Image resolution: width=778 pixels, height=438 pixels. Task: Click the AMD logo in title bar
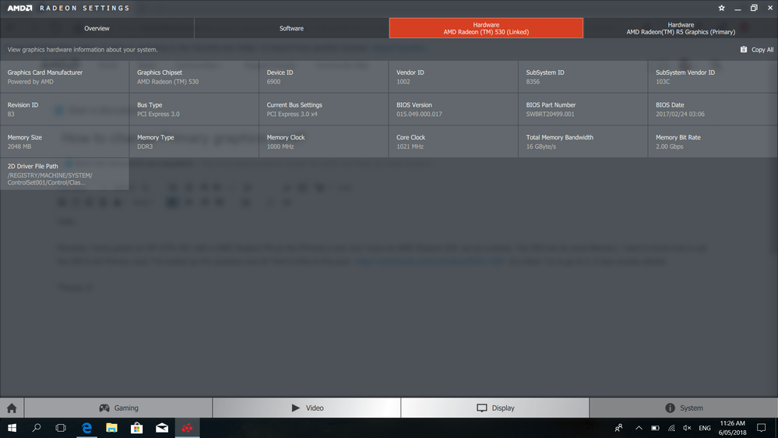pos(19,8)
